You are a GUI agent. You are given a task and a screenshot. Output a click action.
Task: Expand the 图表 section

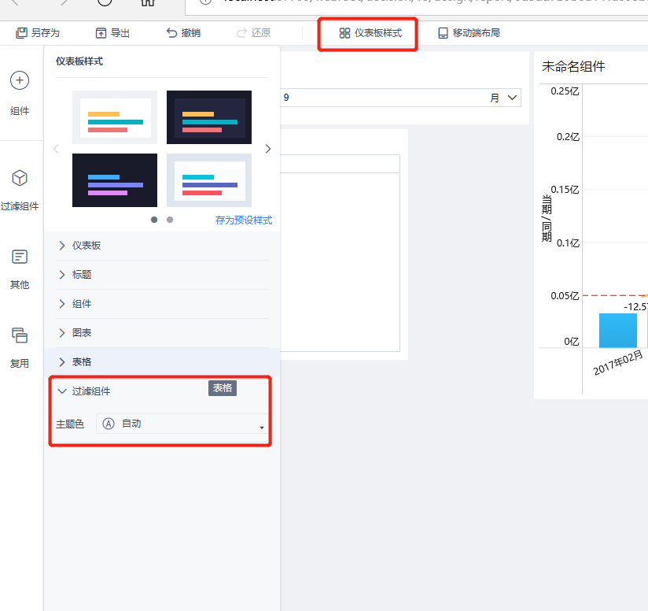(x=162, y=333)
